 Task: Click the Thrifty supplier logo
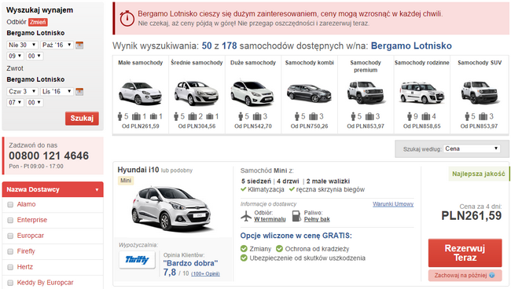[137, 260]
